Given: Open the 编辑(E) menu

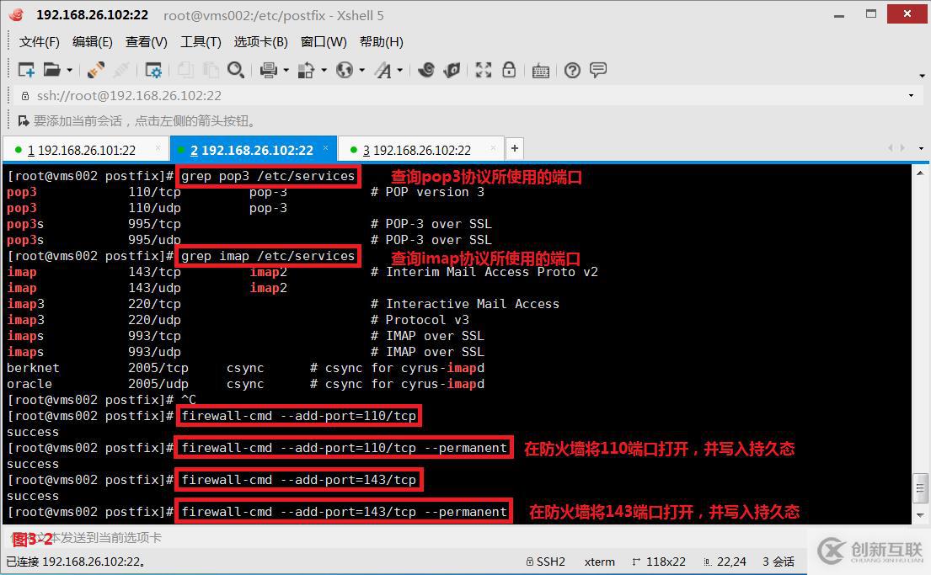Looking at the screenshot, I should click(x=92, y=41).
